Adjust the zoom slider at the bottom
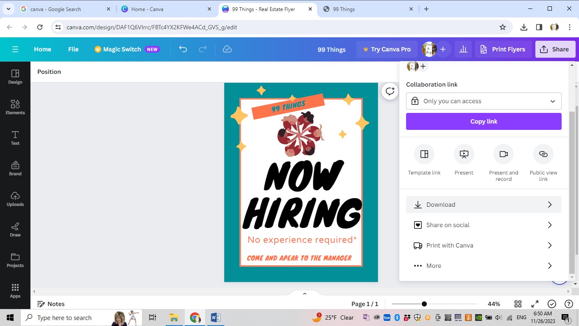This screenshot has height=326, width=579. tap(424, 304)
